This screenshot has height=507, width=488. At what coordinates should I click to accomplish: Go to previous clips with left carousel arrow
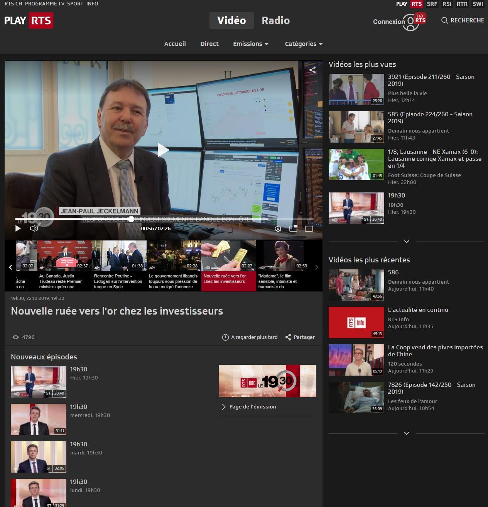(10, 267)
